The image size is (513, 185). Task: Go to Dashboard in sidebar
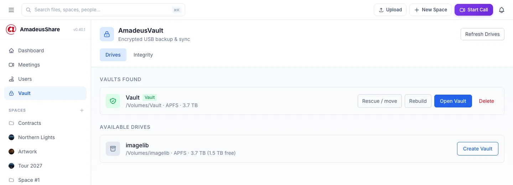coord(46,51)
